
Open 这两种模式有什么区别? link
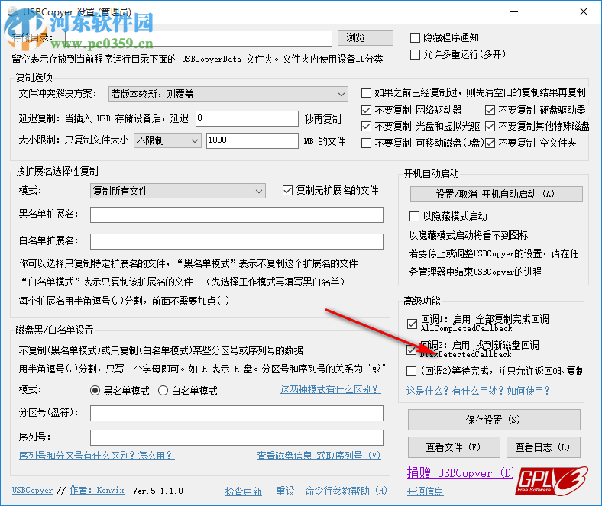tap(330, 389)
